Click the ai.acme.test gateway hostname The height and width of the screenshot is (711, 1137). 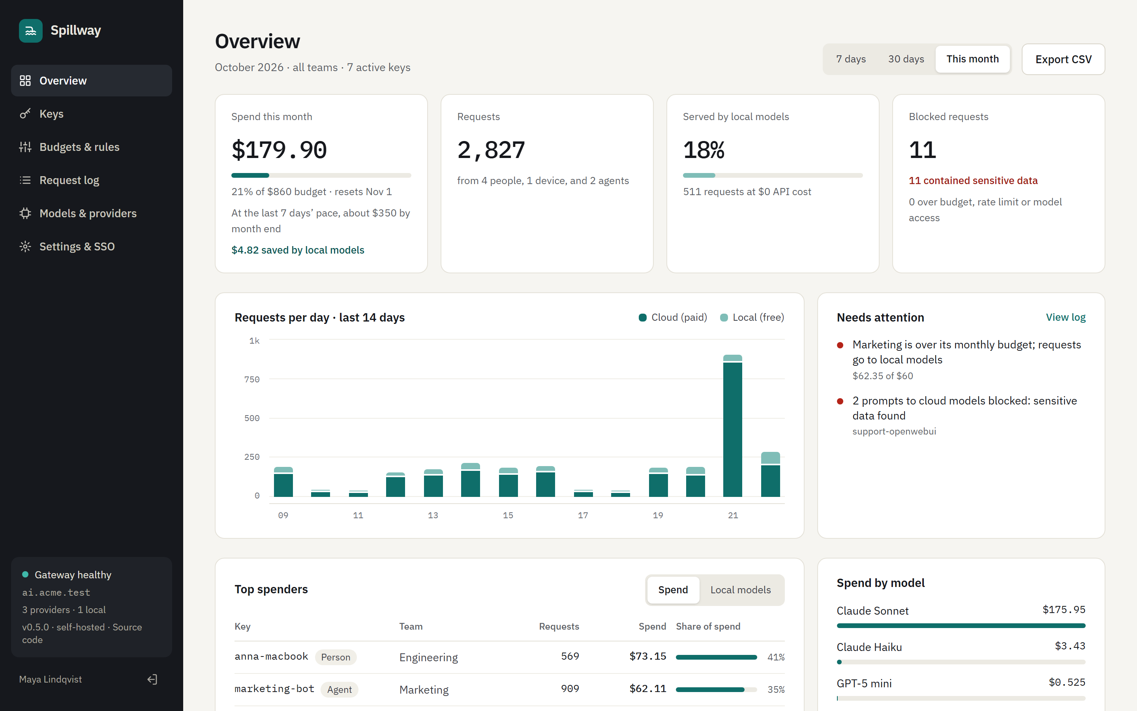click(56, 592)
